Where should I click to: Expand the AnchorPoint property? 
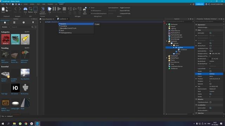click(x=196, y=46)
